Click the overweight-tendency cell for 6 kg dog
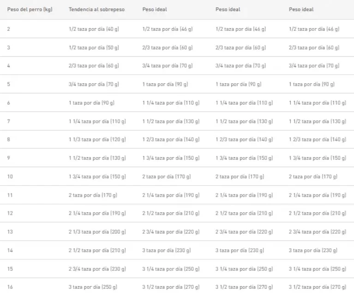The image size is (354, 293). tap(91, 103)
